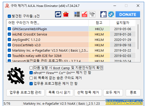Click the crossed-out Wi-Fi icon
The width and height of the screenshot is (148, 106).
[x=92, y=14]
